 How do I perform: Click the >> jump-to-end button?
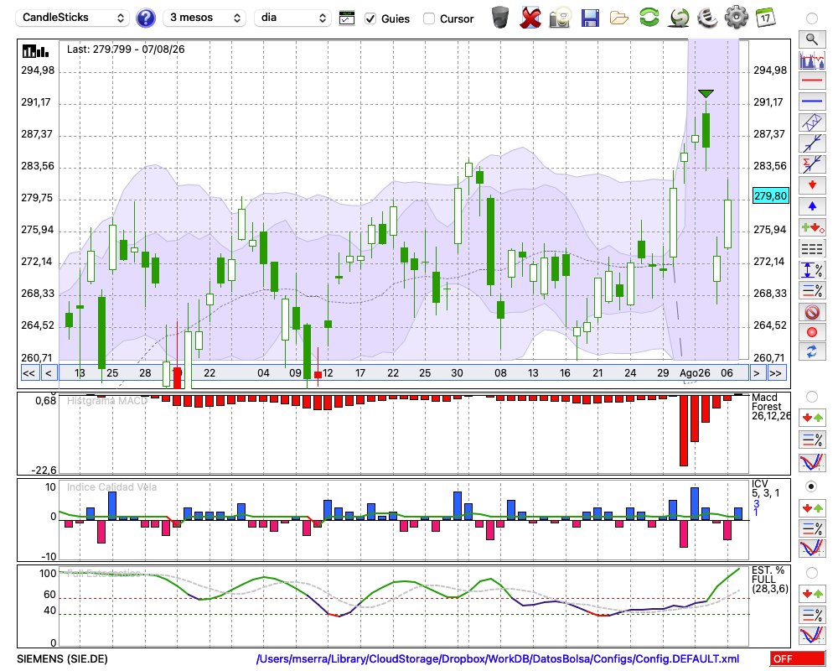click(x=775, y=373)
